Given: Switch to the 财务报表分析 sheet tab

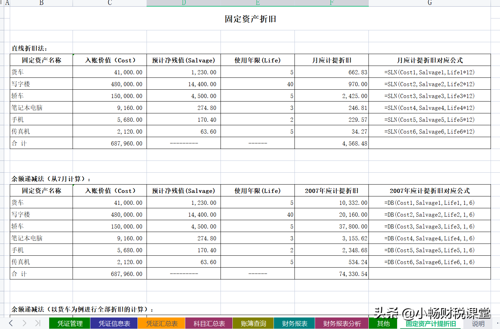Looking at the screenshot, I should [x=341, y=323].
